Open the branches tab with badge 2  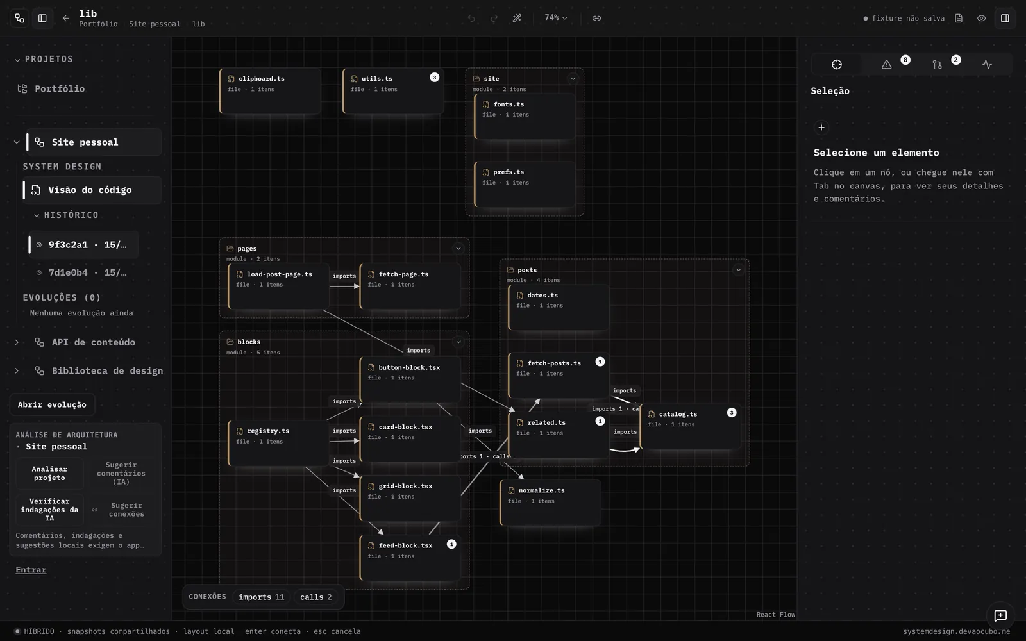(x=937, y=64)
